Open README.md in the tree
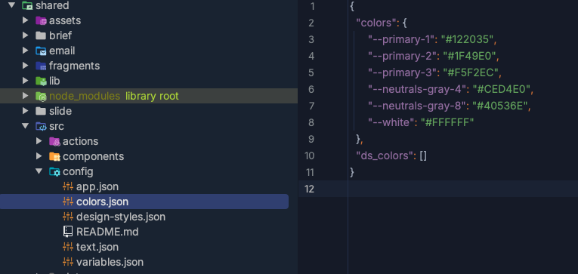The height and width of the screenshot is (274, 578). pyautogui.click(x=107, y=232)
